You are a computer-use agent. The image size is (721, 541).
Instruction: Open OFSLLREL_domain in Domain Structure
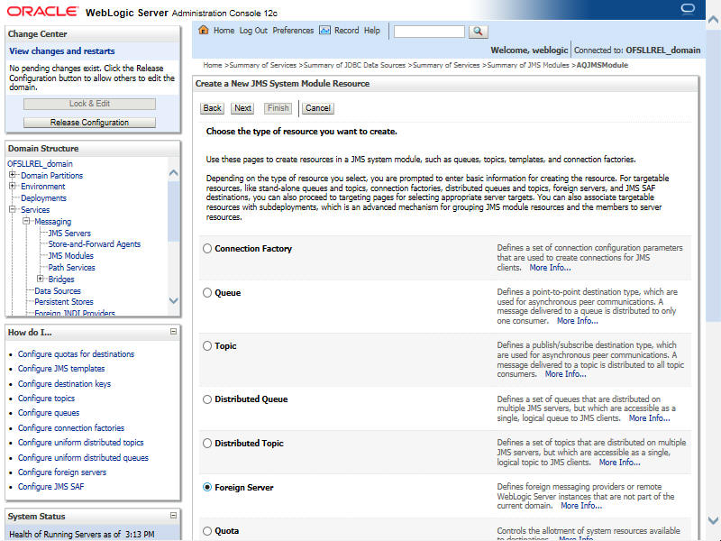point(40,164)
